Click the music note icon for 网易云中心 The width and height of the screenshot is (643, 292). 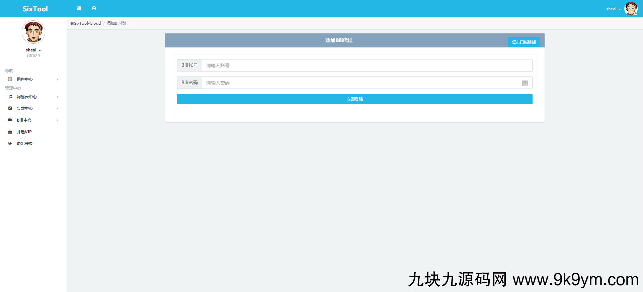pos(10,97)
